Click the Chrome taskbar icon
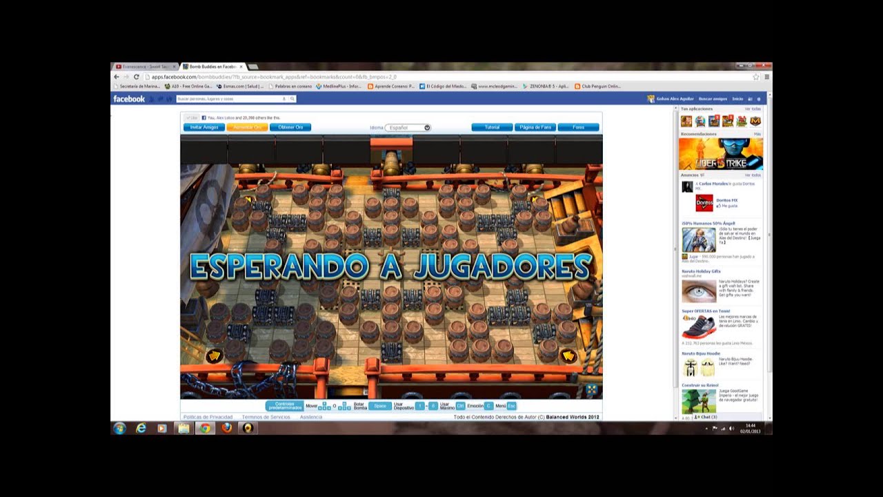This screenshot has width=883, height=497. 205,428
